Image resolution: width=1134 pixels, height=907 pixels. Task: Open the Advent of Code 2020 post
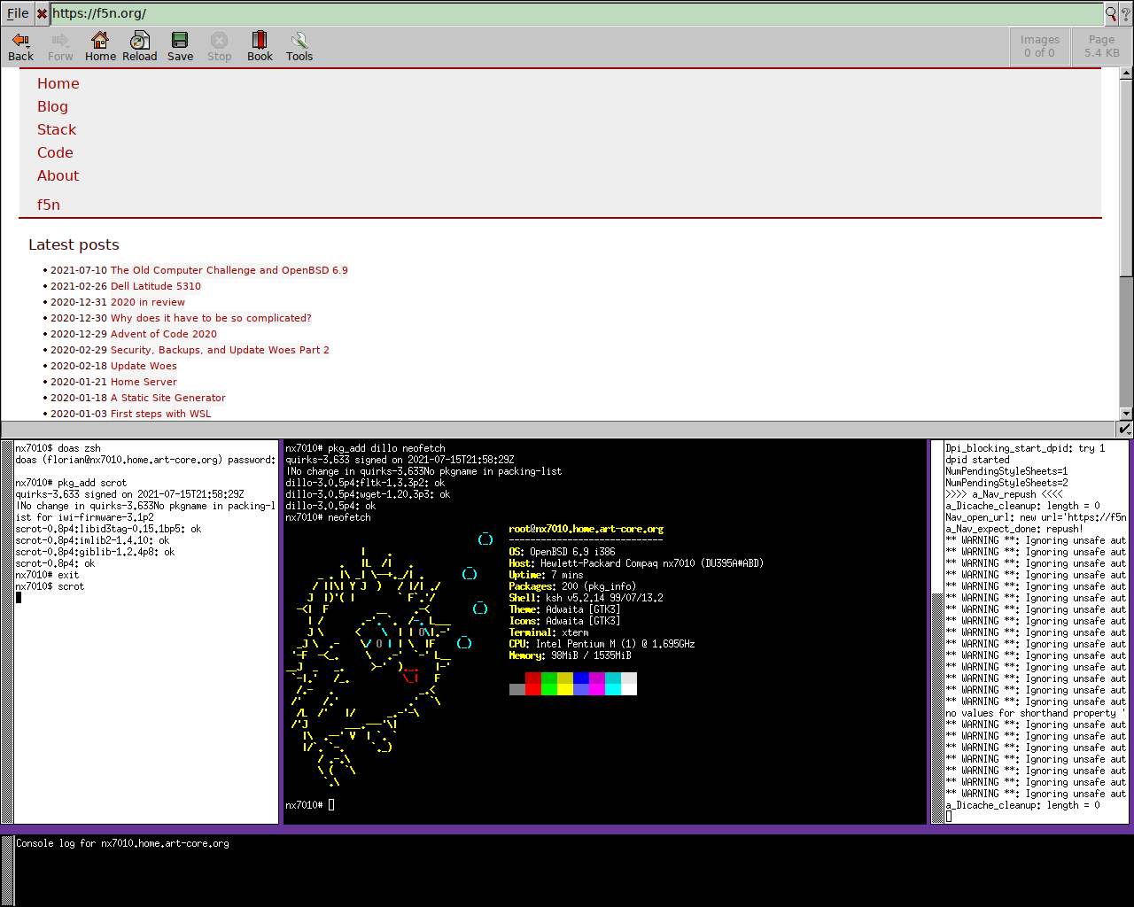pyautogui.click(x=163, y=334)
